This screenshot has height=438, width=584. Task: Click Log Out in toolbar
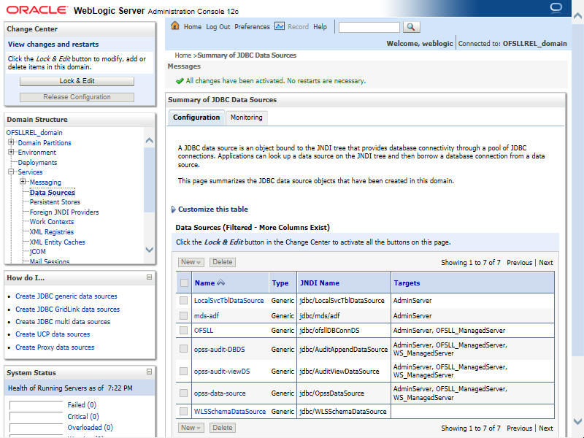[x=218, y=27]
